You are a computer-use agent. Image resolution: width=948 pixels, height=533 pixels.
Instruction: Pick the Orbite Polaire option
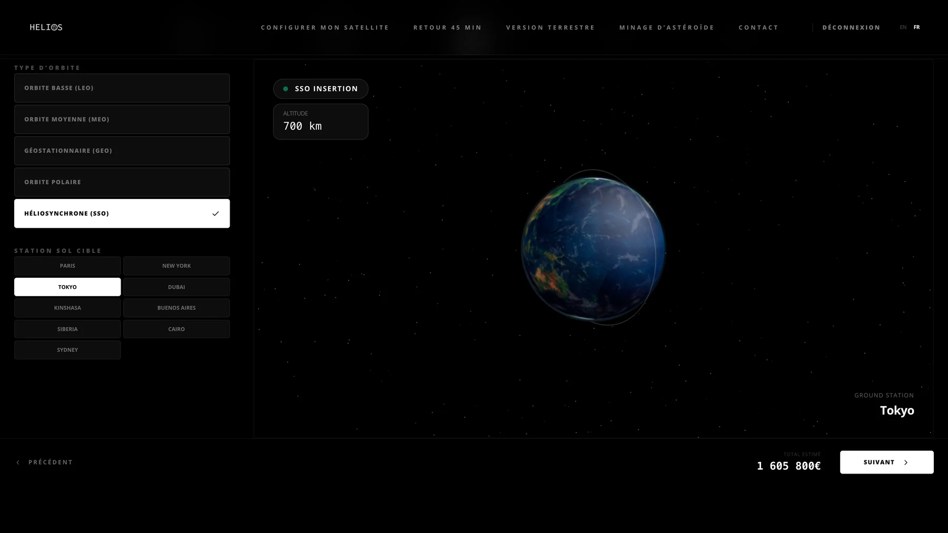(122, 182)
